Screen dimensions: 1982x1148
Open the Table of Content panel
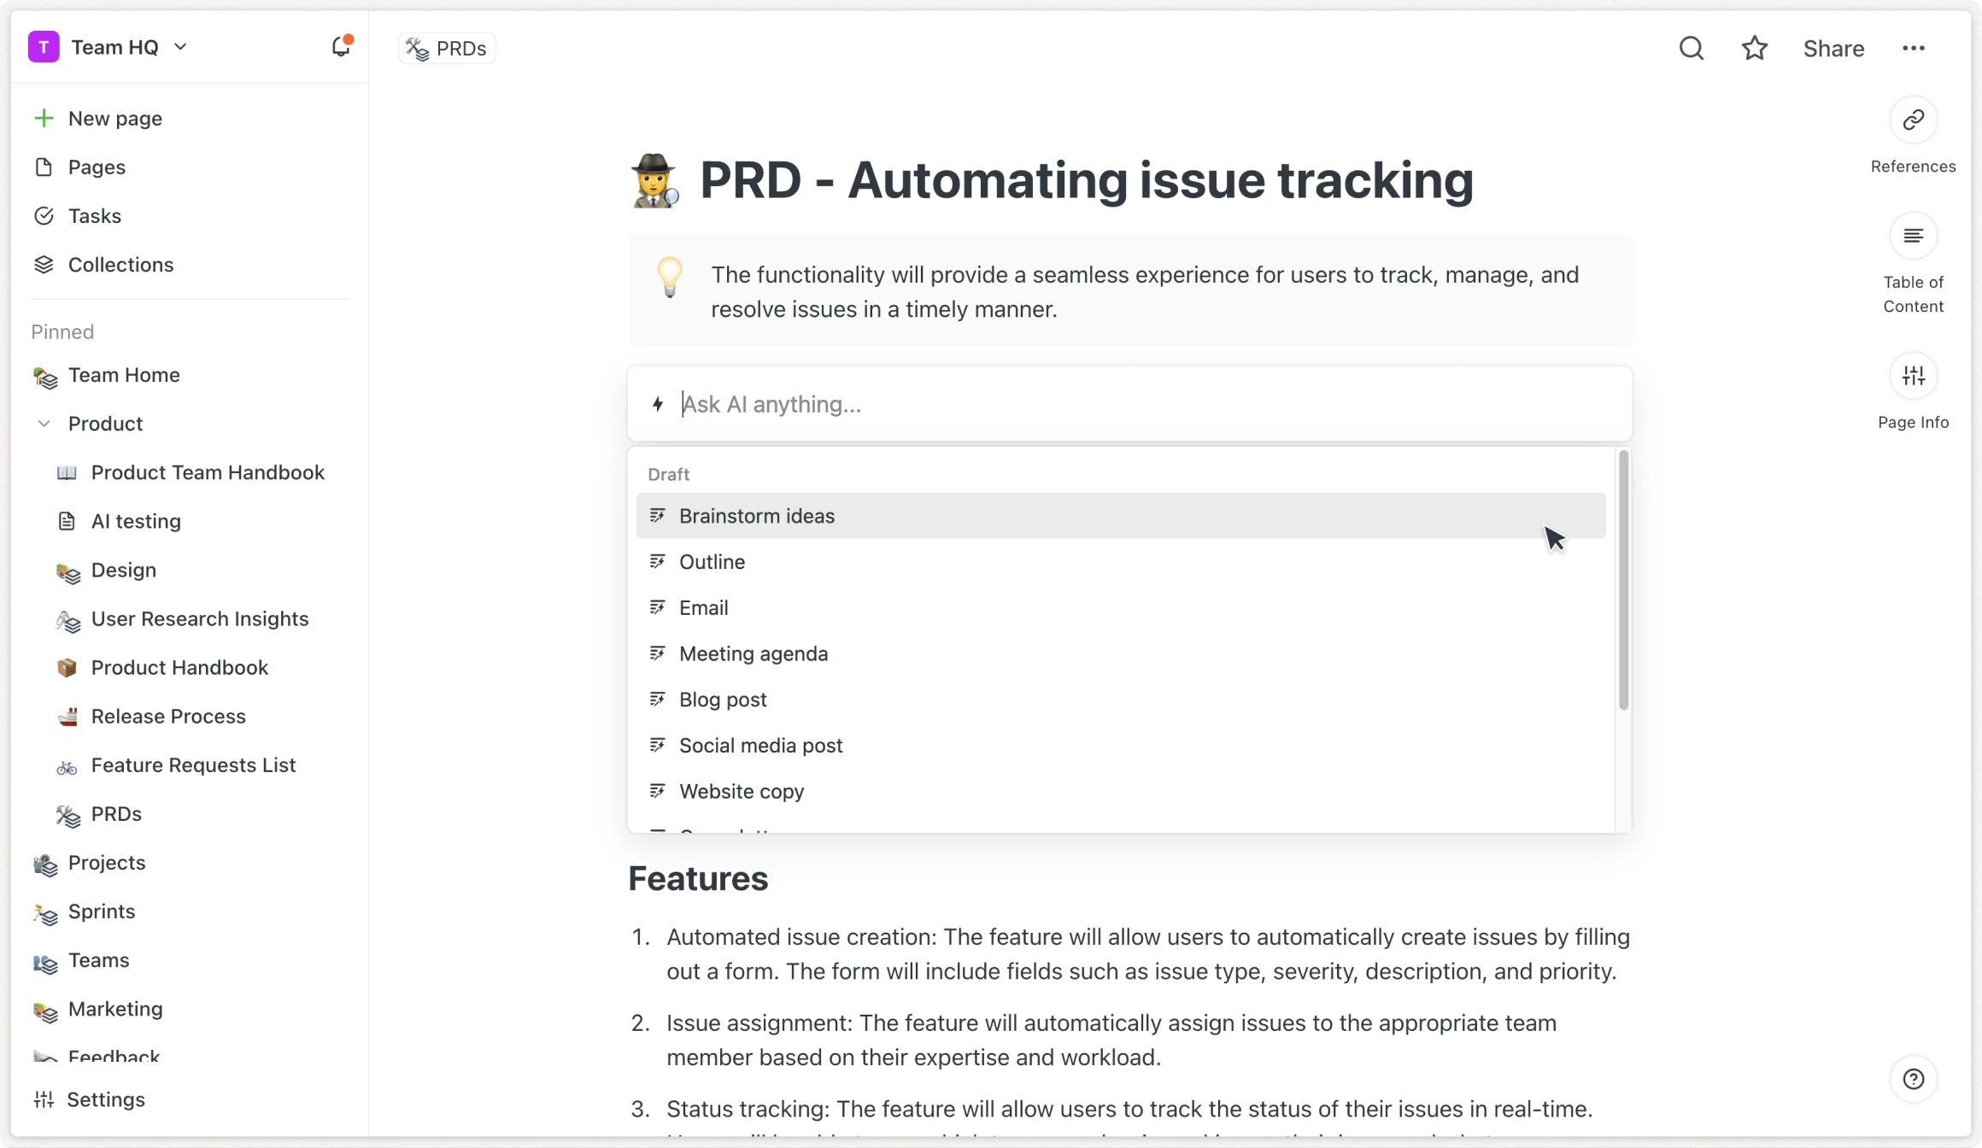pyautogui.click(x=1913, y=236)
